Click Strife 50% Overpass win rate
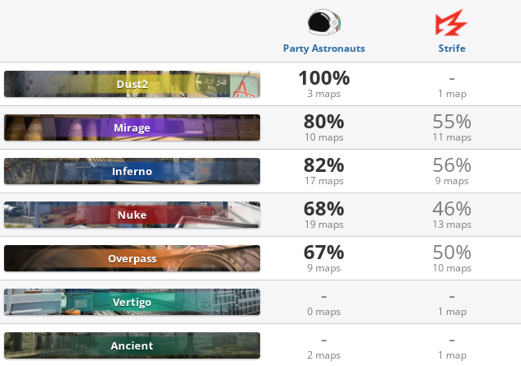Viewport: 521px width, 366px height. point(452,252)
